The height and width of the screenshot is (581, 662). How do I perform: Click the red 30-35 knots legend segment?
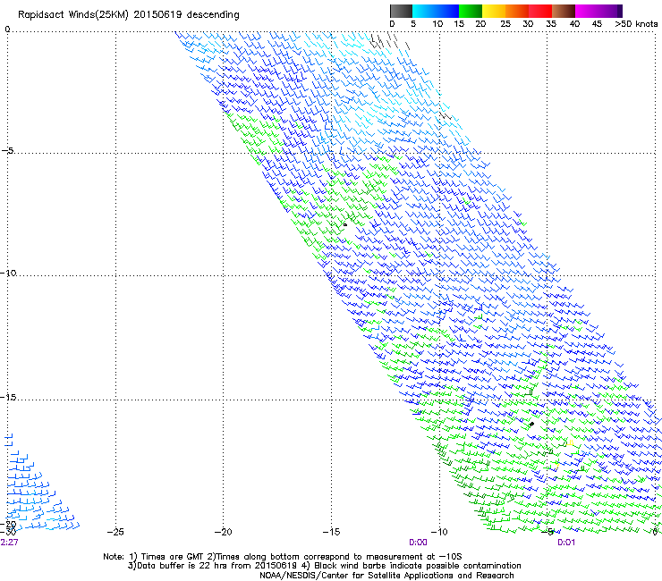[540, 11]
